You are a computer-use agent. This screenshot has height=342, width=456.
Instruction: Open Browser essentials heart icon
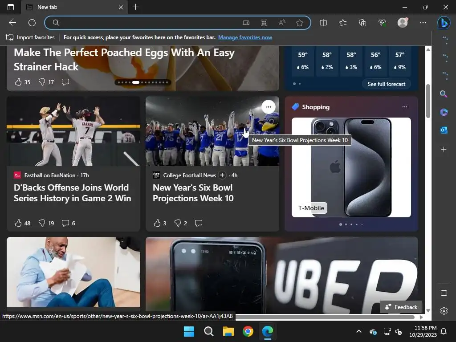(382, 23)
